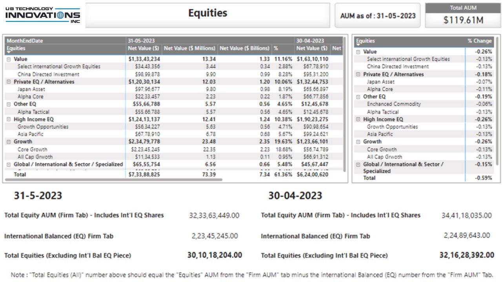Image resolution: width=502 pixels, height=282 pixels.
Task: Click the UB Technology Innovations logo
Action: 42,15
